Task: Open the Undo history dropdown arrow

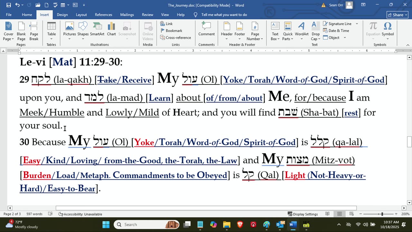Action: coord(23,5)
